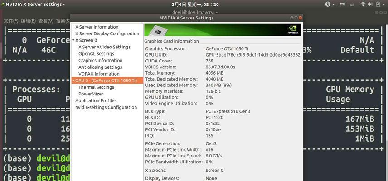This screenshot has width=388, height=181.
Task: Click X Screens value Screen 0
Action: tap(214, 171)
